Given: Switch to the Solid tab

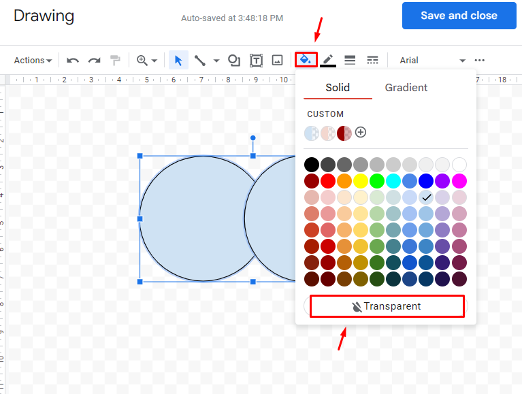Looking at the screenshot, I should pyautogui.click(x=338, y=88).
